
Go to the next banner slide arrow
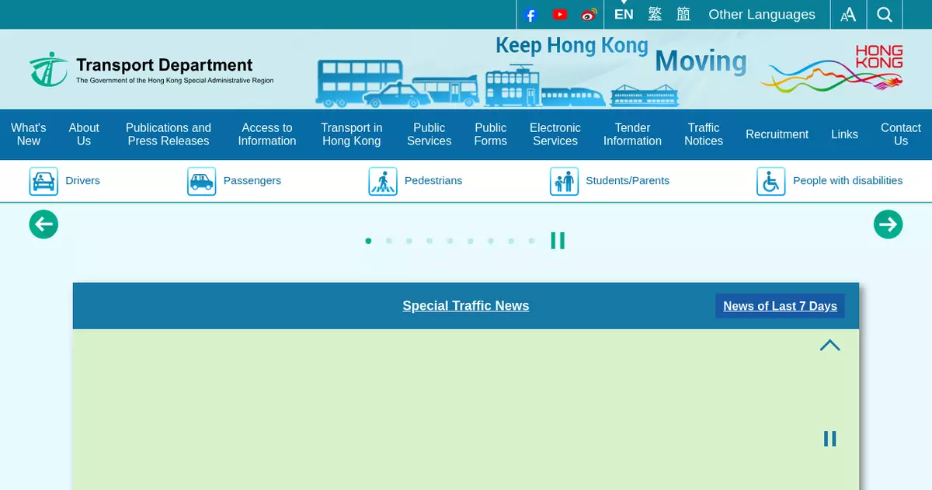point(888,224)
